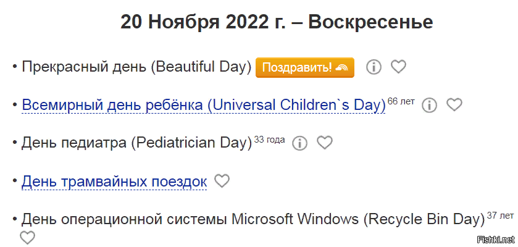Select the 20 Ноября 2022 heading
The image size is (518, 247).
[277, 22]
